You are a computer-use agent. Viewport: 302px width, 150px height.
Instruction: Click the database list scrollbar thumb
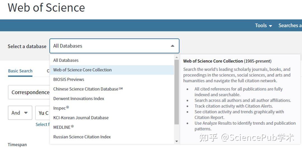176,92
